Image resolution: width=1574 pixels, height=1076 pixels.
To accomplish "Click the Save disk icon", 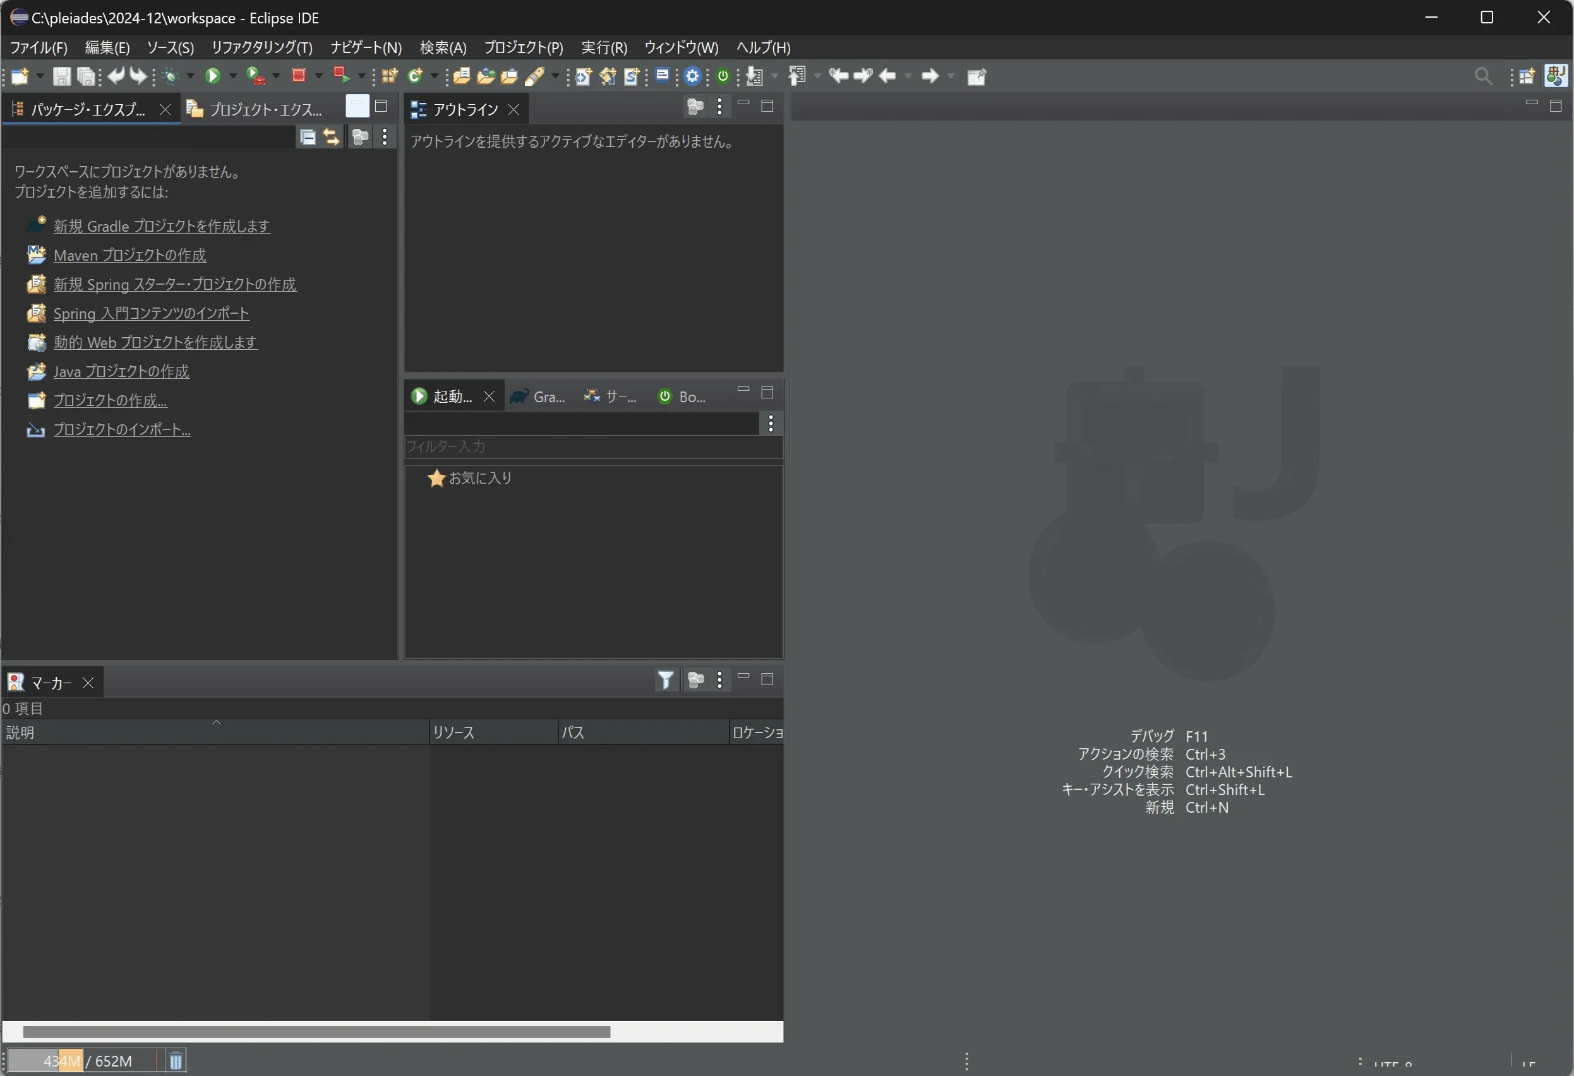I will pyautogui.click(x=62, y=76).
